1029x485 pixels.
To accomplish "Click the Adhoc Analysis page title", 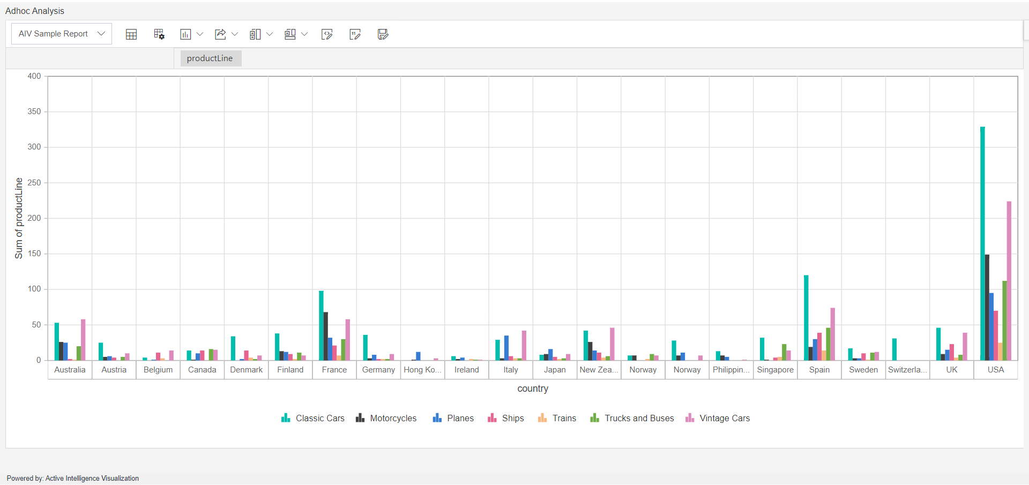I will 35,11.
